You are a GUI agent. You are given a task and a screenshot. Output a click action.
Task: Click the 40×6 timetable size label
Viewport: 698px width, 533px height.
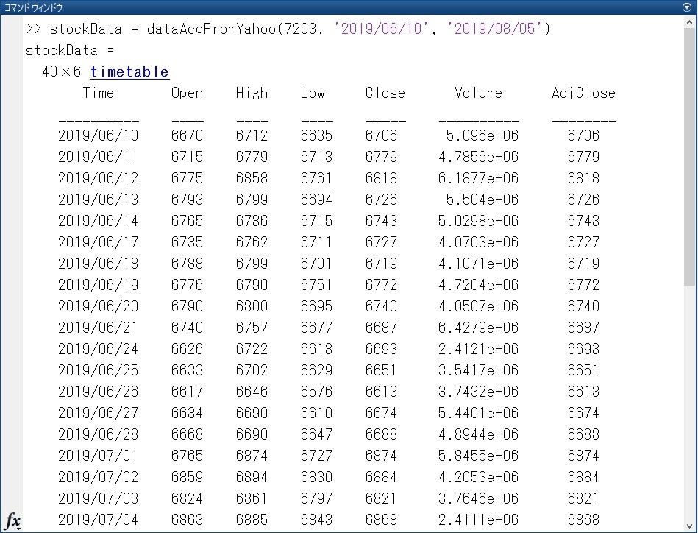62,71
